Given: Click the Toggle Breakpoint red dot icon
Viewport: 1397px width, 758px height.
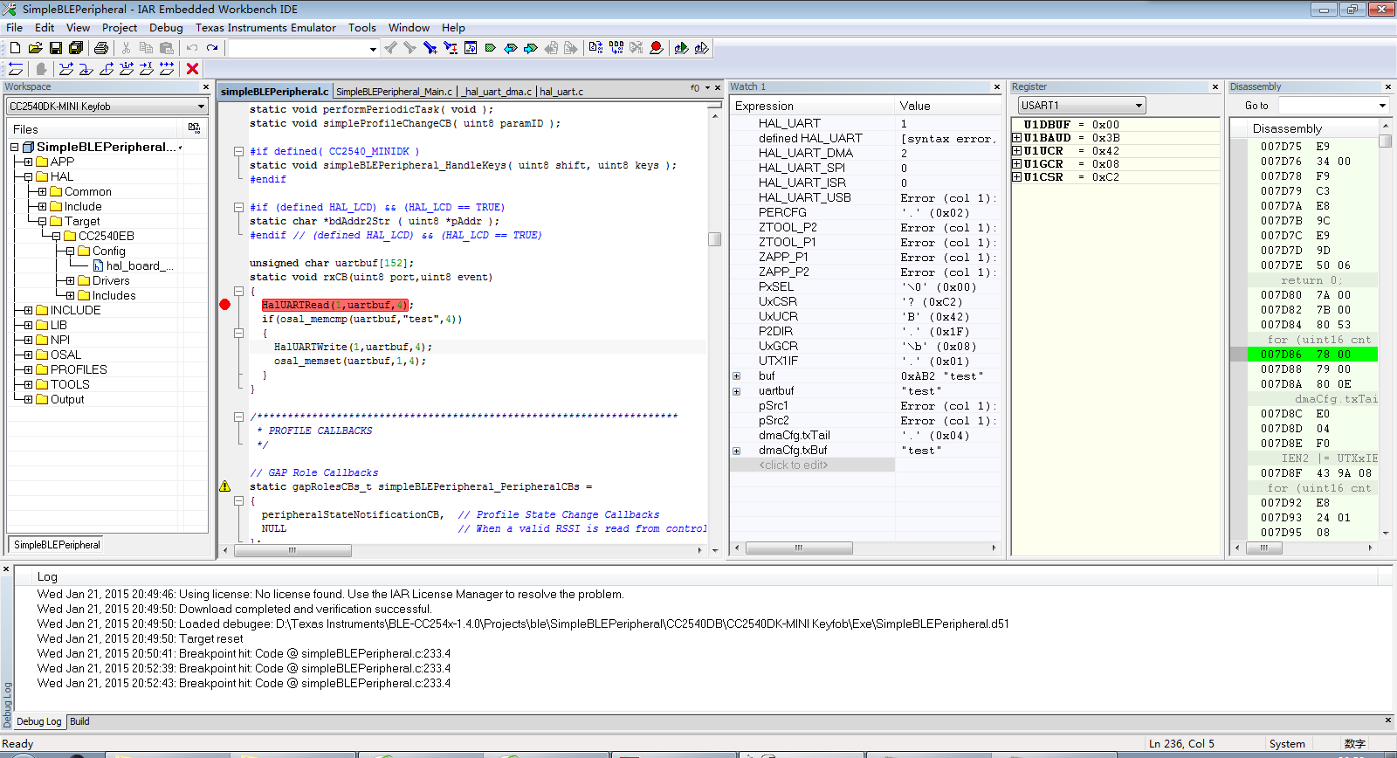Looking at the screenshot, I should coord(657,48).
